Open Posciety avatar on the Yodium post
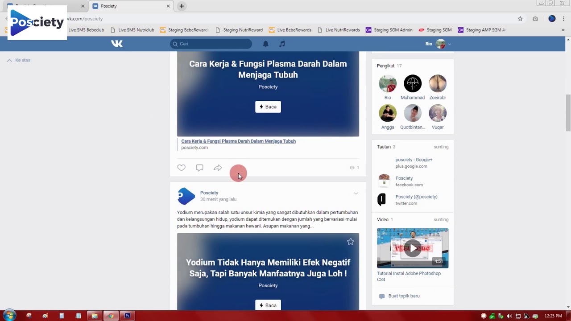Screen dimensions: 571x321 186,196
